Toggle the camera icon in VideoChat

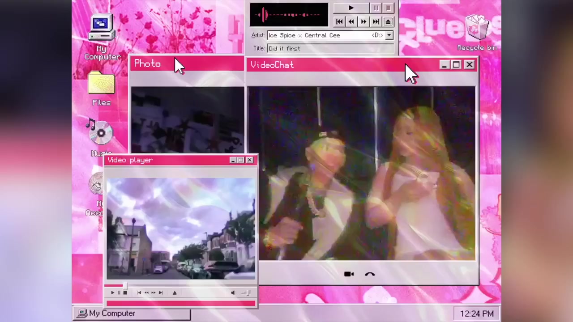click(x=349, y=274)
